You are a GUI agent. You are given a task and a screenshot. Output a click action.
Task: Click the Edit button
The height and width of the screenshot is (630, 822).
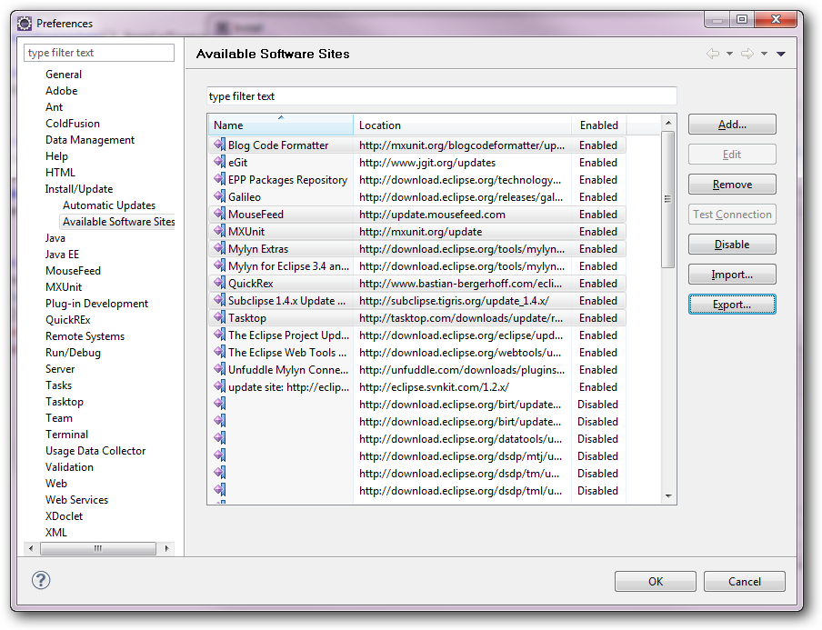point(732,155)
